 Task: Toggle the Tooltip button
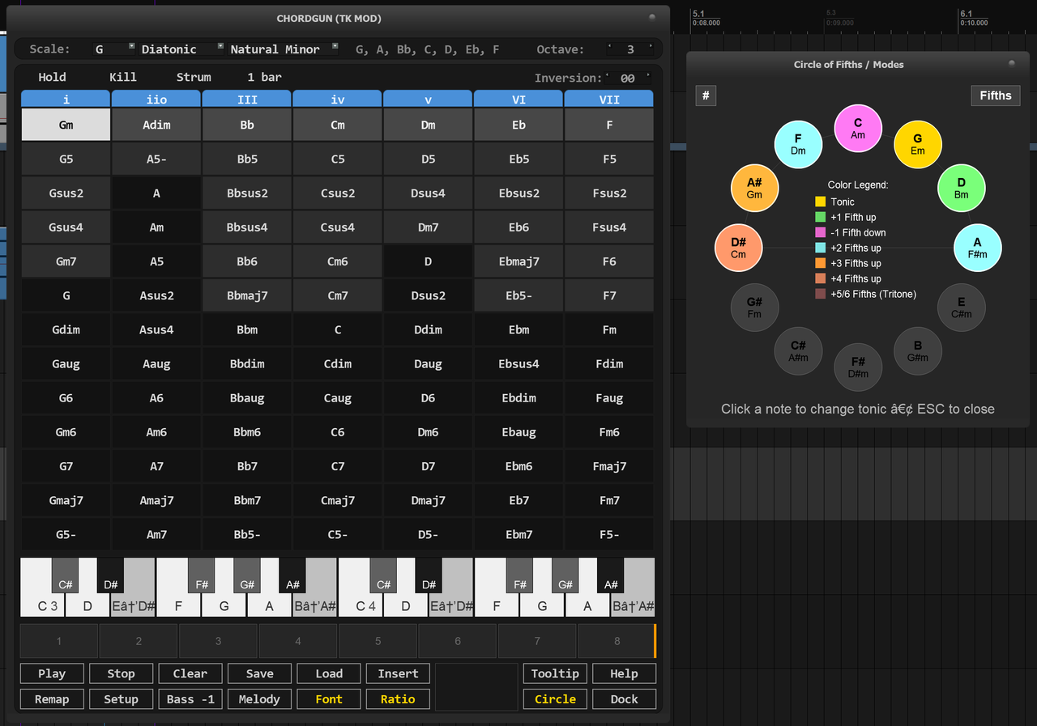[555, 673]
